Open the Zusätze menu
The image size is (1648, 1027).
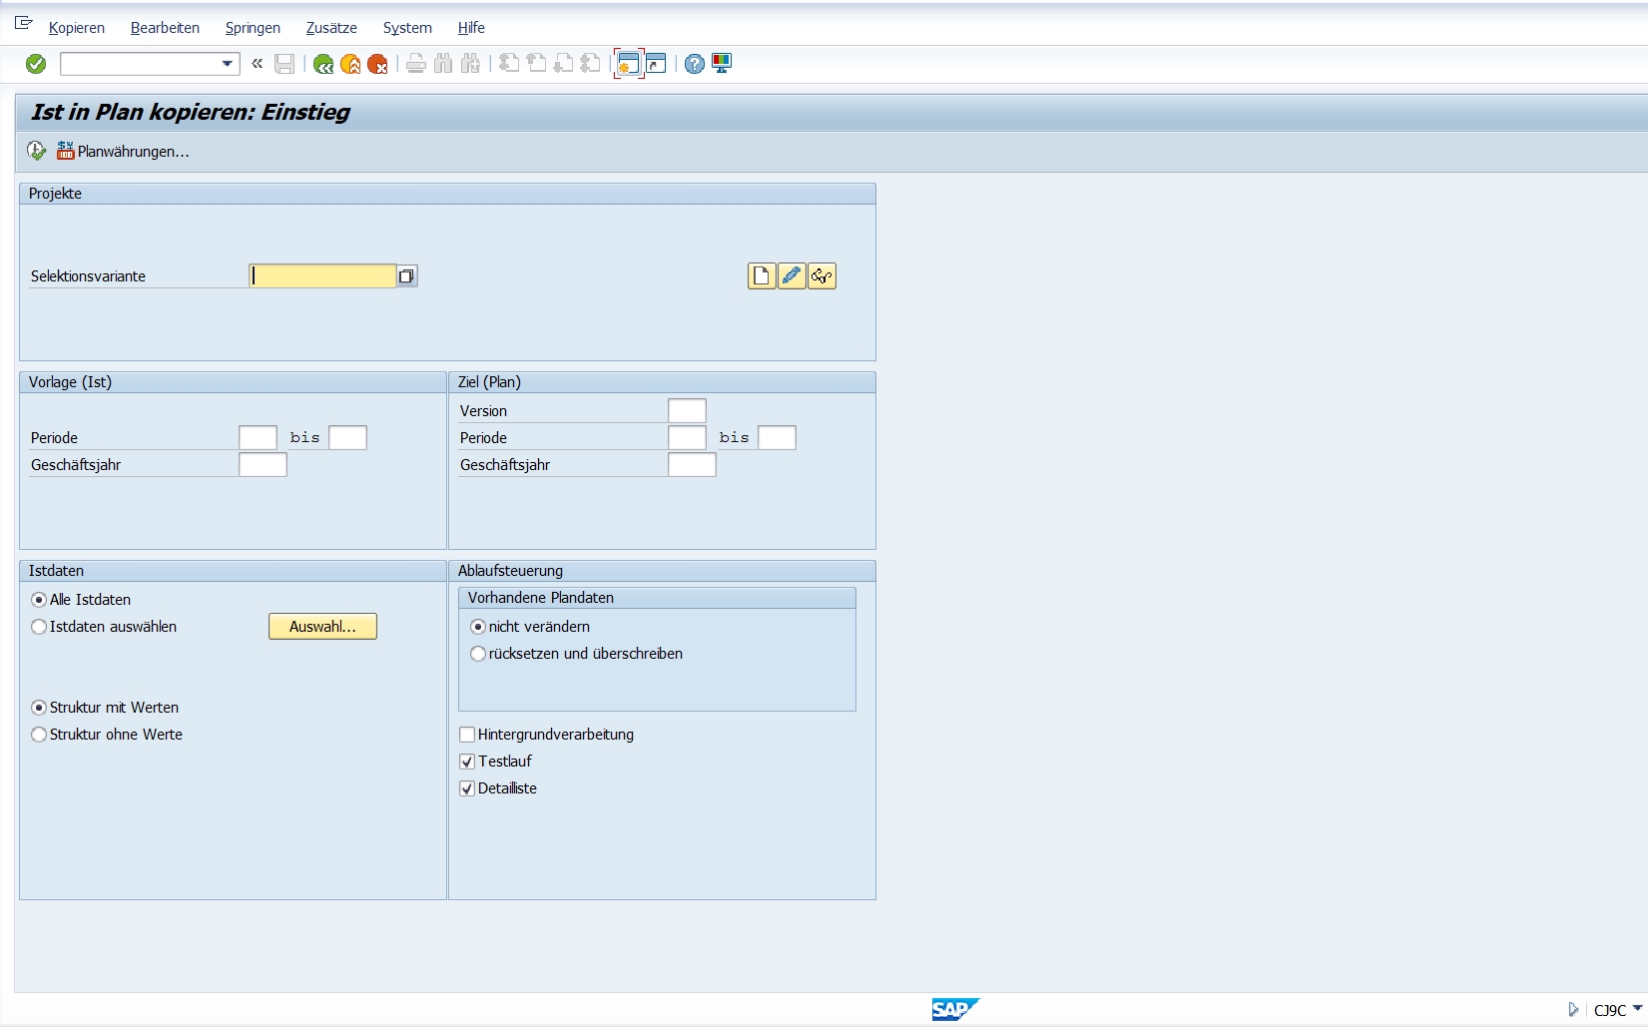(331, 28)
